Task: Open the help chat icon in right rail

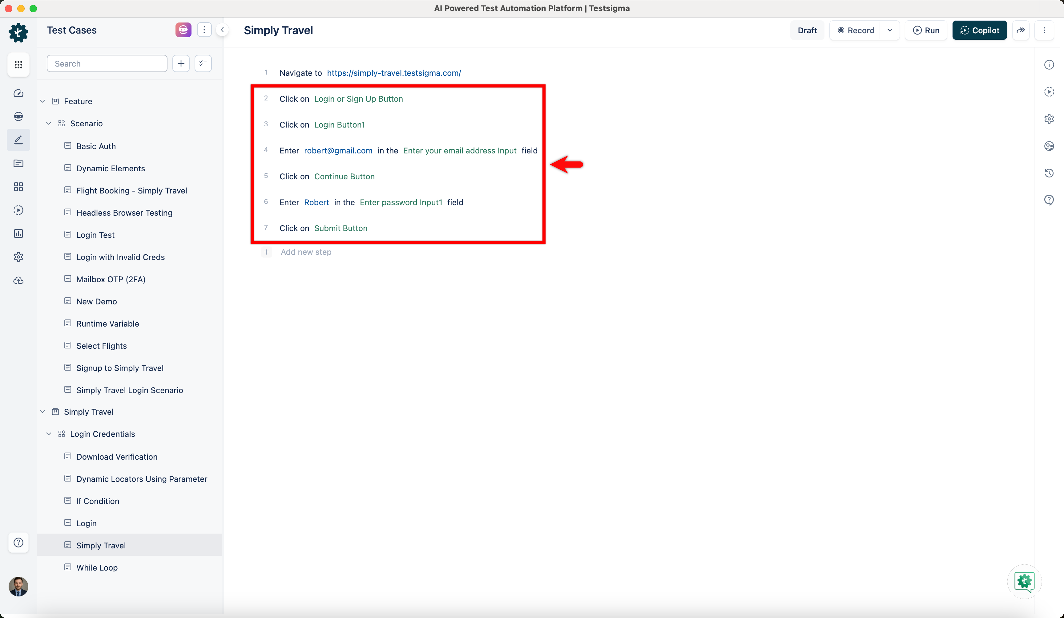Action: [1049, 200]
